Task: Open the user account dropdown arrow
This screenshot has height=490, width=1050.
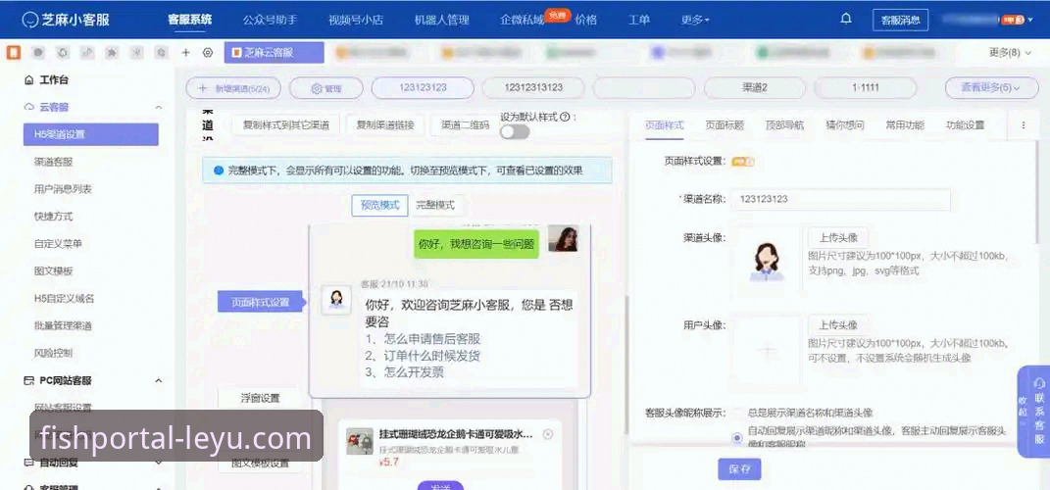Action: (1029, 20)
